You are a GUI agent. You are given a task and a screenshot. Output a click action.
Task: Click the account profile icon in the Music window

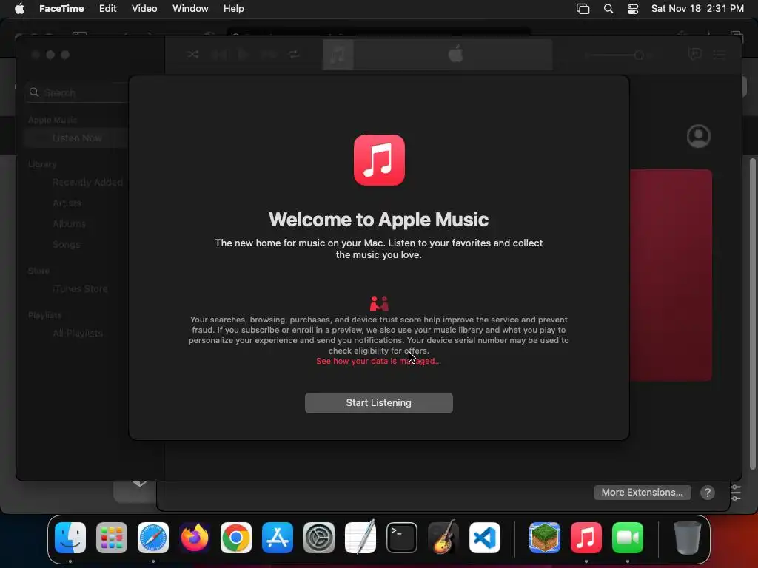coord(699,136)
